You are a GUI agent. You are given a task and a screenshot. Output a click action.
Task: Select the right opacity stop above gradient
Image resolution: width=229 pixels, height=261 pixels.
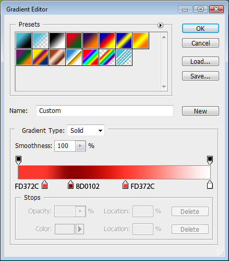210,160
